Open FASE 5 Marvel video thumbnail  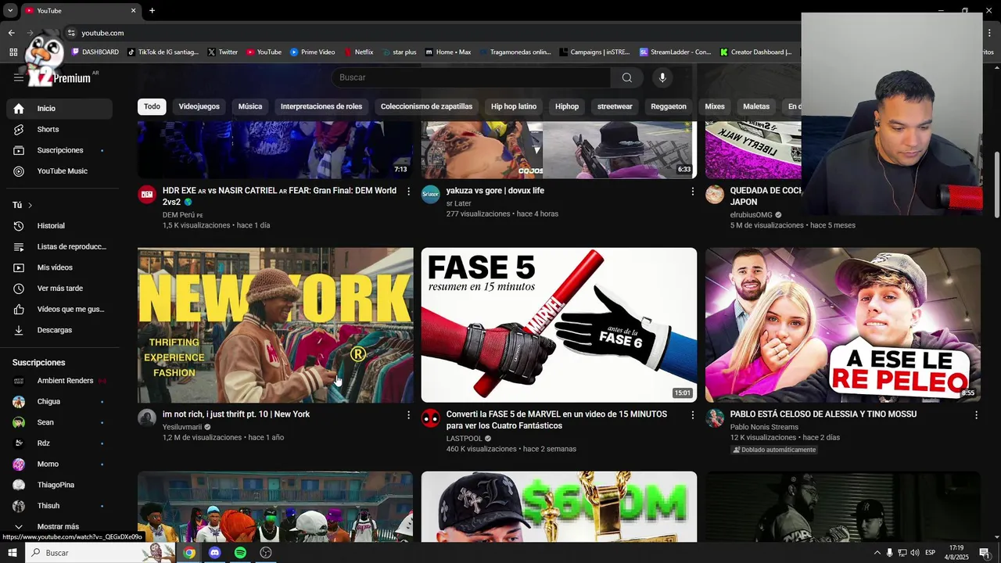click(559, 325)
